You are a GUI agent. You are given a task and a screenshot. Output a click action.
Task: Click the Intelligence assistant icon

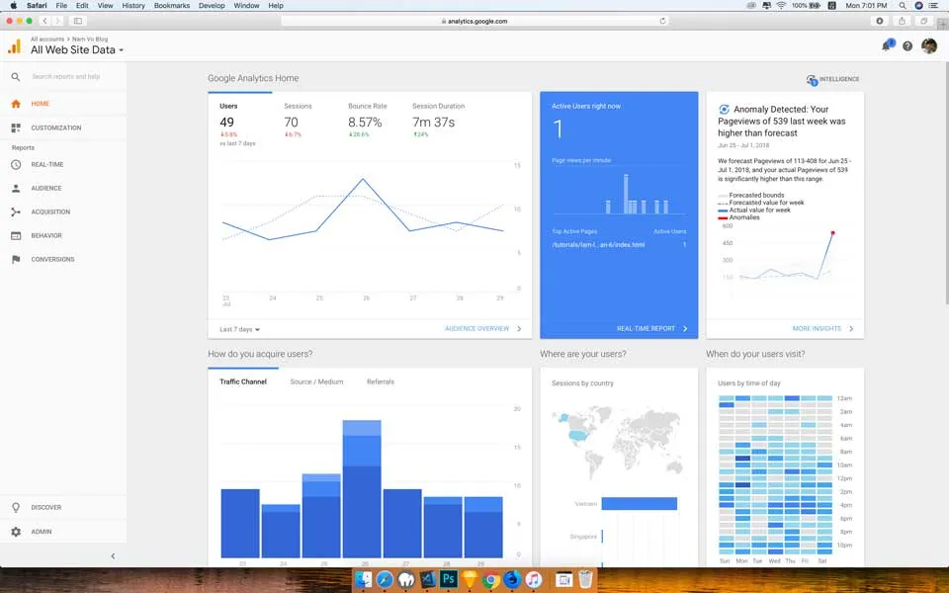pos(813,78)
